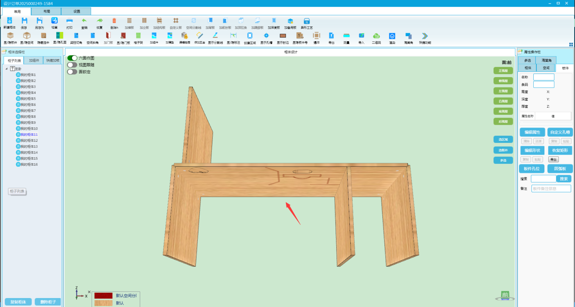Select the 测量 measure tool

click(x=346, y=36)
